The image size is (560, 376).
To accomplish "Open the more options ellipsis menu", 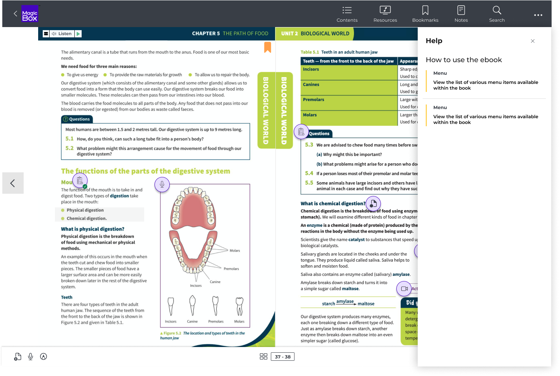I will pos(538,15).
